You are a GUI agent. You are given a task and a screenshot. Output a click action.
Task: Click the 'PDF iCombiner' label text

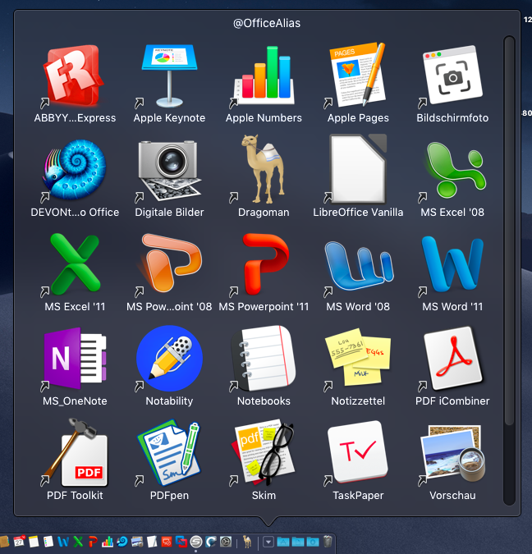452,401
